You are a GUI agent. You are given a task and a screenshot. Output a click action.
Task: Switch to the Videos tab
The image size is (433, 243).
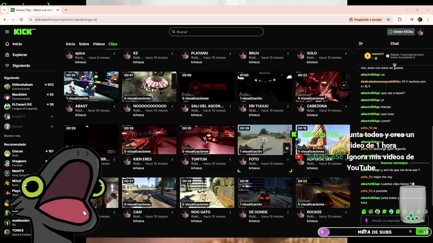pos(99,44)
